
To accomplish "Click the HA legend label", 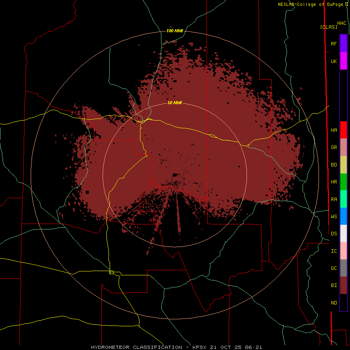I will (x=334, y=130).
